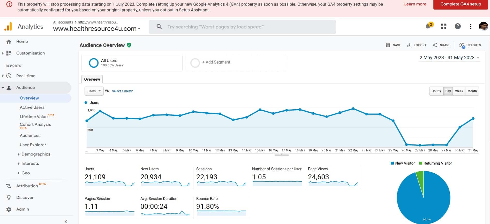Click the Admin gear icon
Viewport: 490px width, 224px height.
(9, 209)
